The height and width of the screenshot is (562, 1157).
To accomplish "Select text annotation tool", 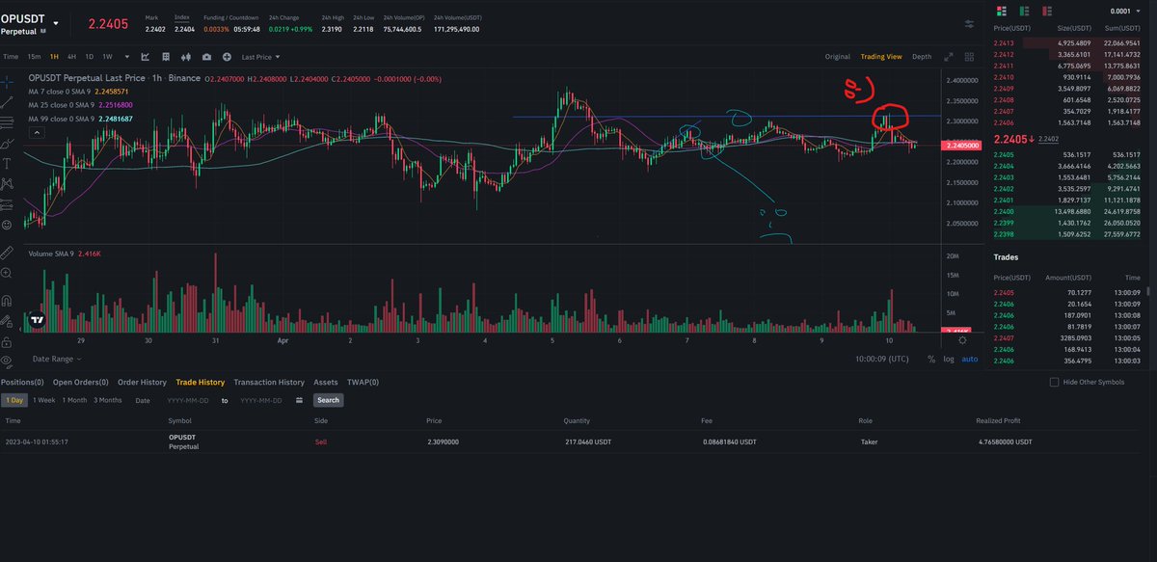I will point(8,163).
